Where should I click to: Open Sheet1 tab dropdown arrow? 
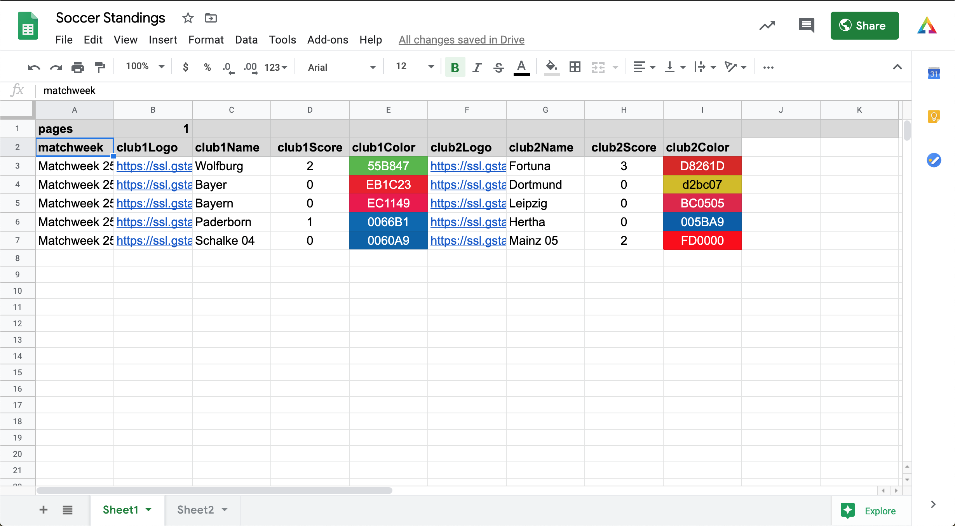[149, 510]
